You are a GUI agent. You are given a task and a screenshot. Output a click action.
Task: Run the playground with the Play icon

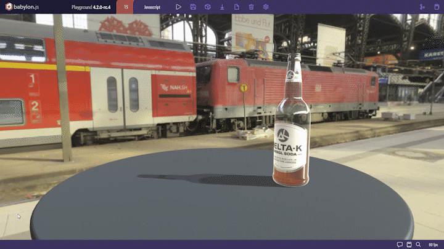[178, 7]
